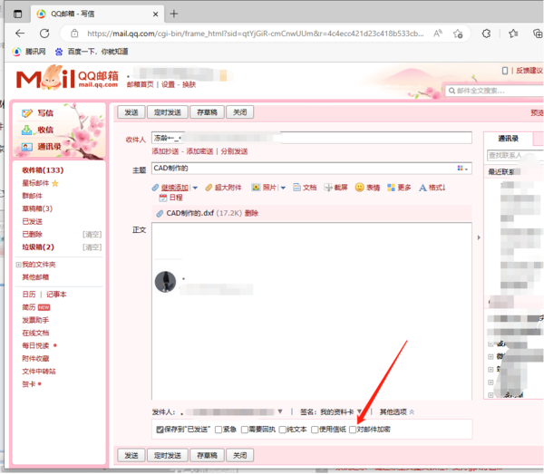Expand 我的文件夹 tree node
Image resolution: width=544 pixels, height=474 pixels.
pos(18,265)
